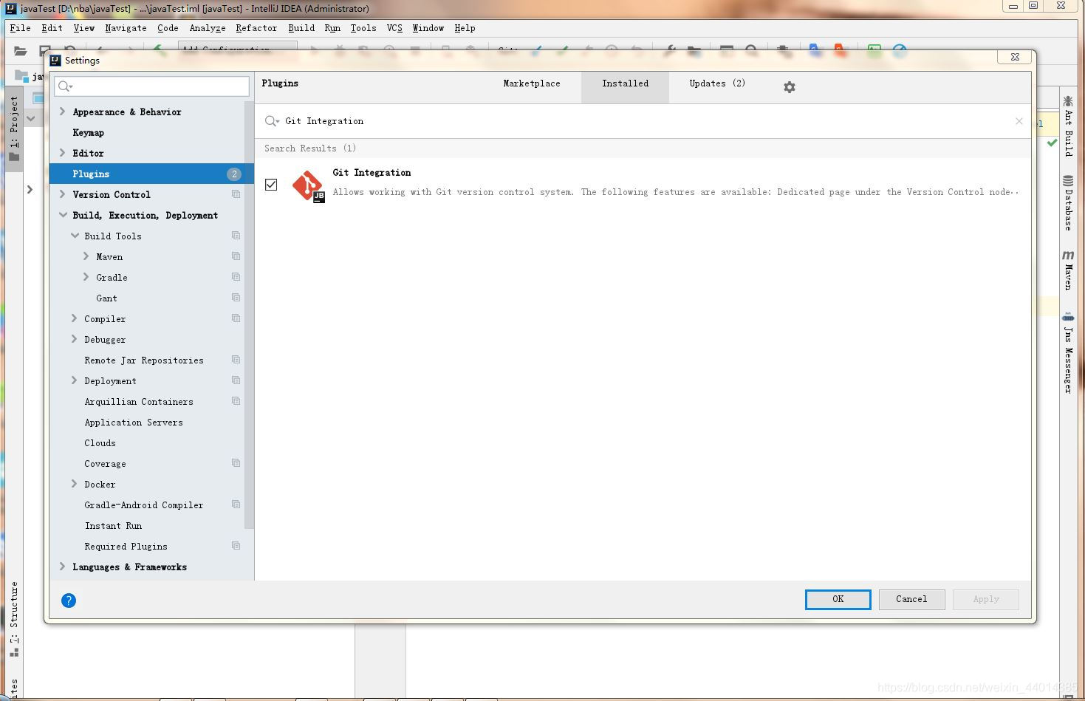Expand the Docker settings node
The height and width of the screenshot is (701, 1085).
[x=75, y=484]
